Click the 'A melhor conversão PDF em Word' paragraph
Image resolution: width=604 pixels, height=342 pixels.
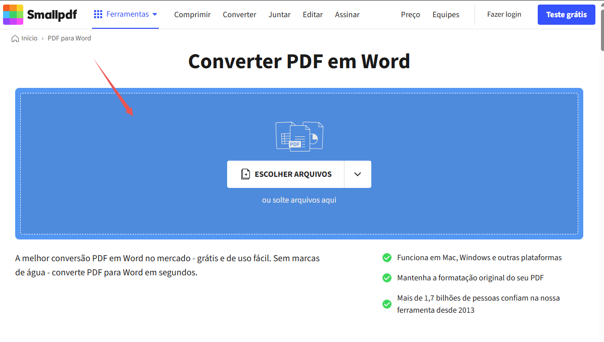pos(167,265)
